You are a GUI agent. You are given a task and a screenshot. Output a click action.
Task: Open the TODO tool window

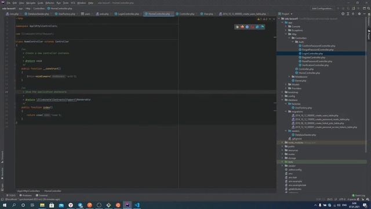pyautogui.click(x=11, y=196)
